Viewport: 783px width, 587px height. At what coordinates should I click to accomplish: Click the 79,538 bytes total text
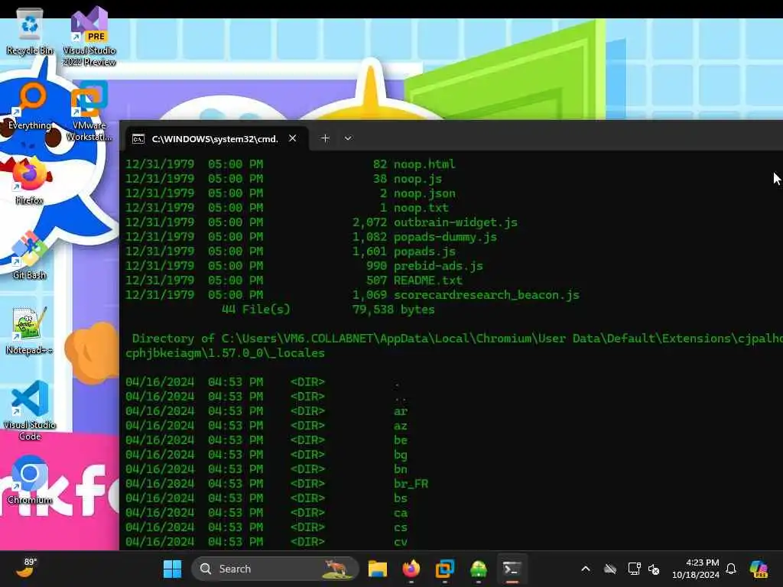pyautogui.click(x=394, y=310)
